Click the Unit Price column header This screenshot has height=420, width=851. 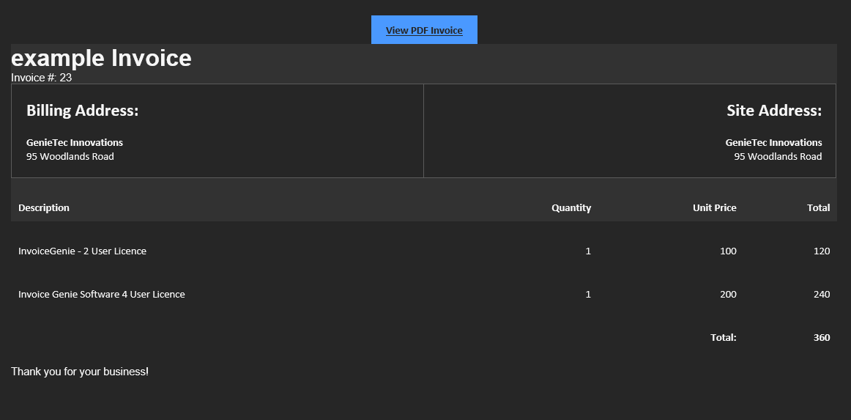714,207
